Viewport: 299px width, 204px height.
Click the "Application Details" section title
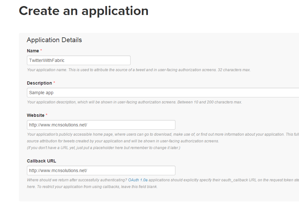(54, 40)
